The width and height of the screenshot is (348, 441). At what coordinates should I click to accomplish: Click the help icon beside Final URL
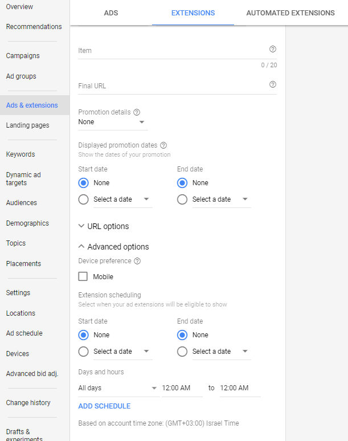point(272,84)
